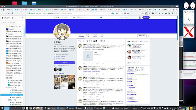Click in the bookmark search field
196x110 pixels.
pyautogui.click(x=13, y=23)
